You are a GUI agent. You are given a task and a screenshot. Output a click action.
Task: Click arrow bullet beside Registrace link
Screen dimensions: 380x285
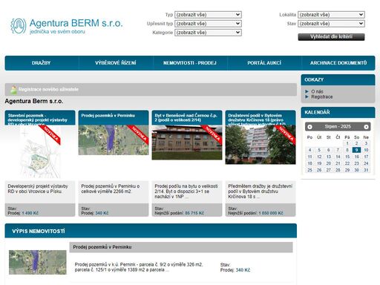point(307,96)
